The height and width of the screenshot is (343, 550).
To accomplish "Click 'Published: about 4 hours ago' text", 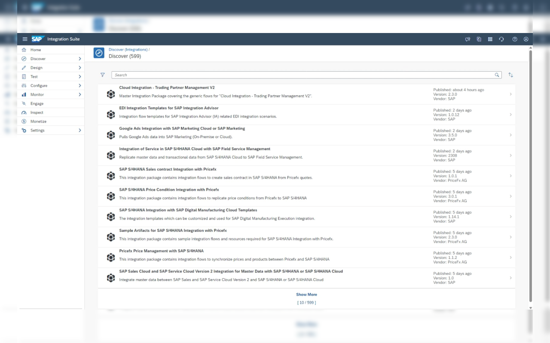I will (x=458, y=90).
